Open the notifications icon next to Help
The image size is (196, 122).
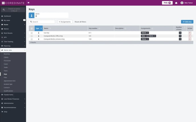pyautogui.click(x=176, y=3)
